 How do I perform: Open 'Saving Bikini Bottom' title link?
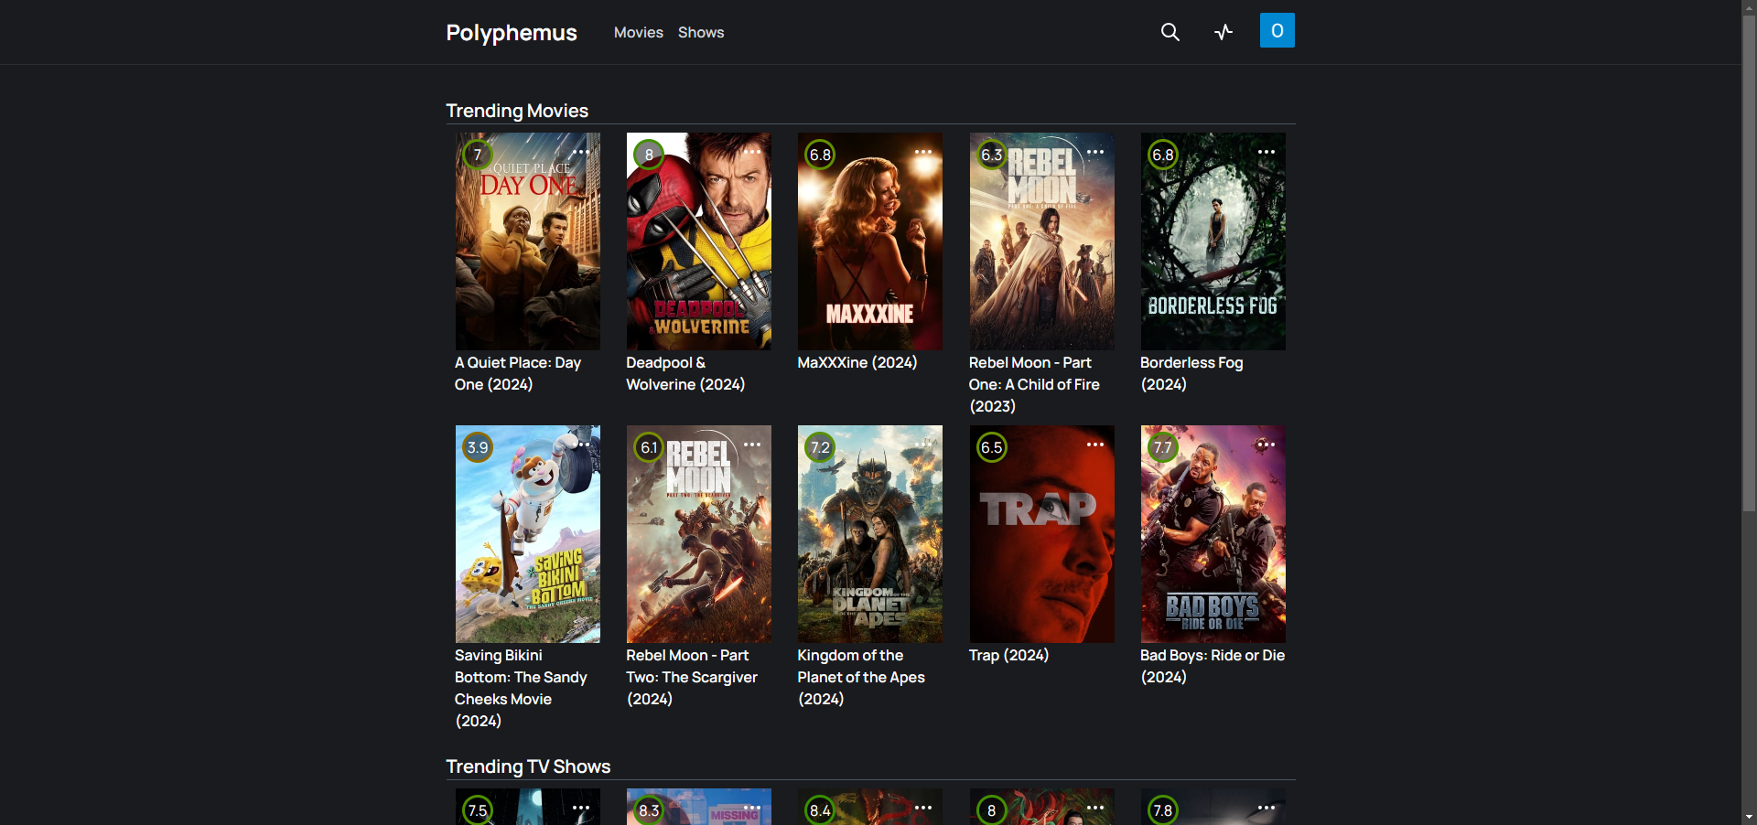pyautogui.click(x=521, y=688)
